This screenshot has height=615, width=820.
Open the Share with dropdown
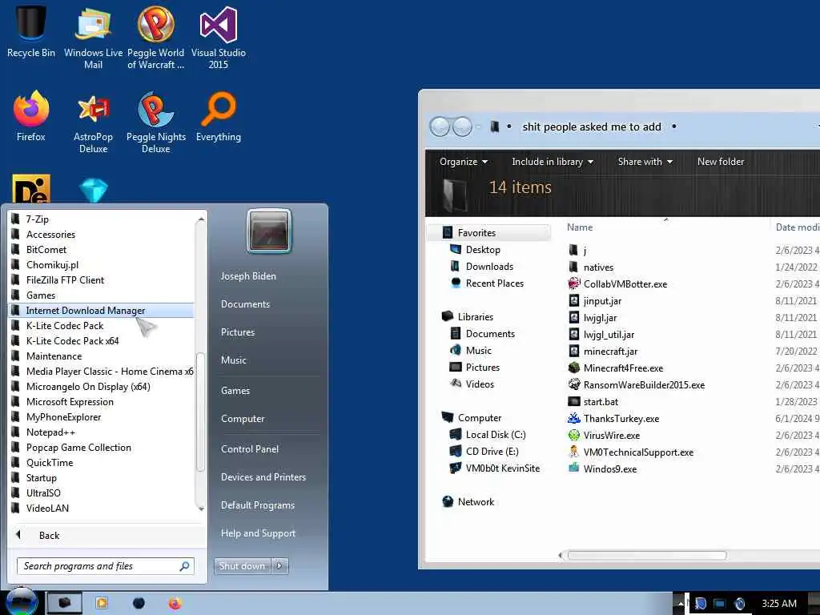click(645, 162)
